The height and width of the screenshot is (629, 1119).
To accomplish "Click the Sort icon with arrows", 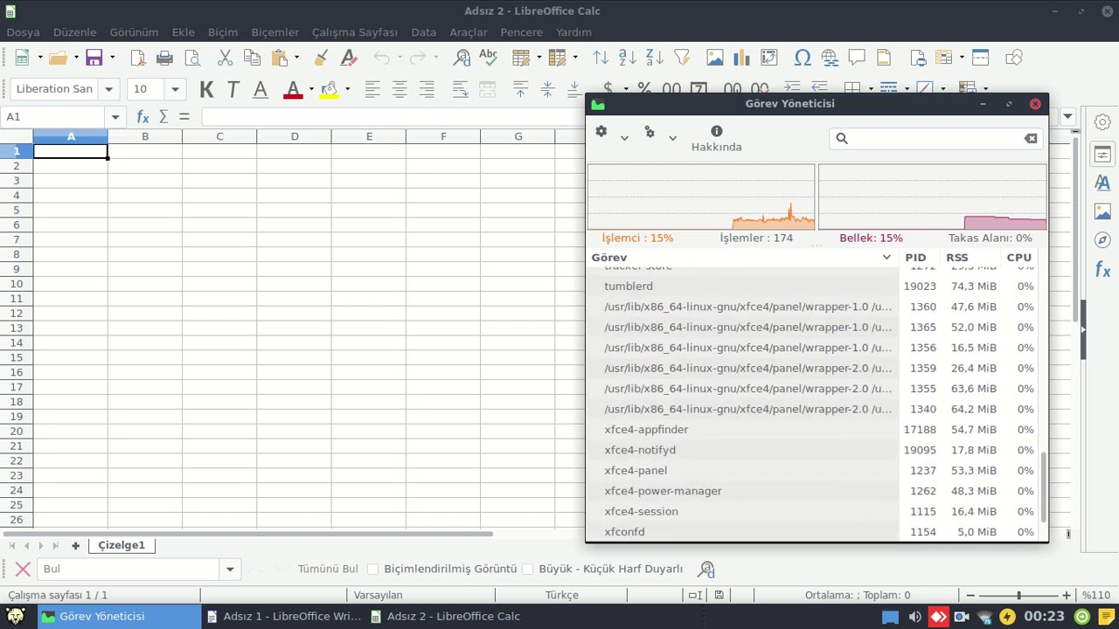I will click(600, 58).
